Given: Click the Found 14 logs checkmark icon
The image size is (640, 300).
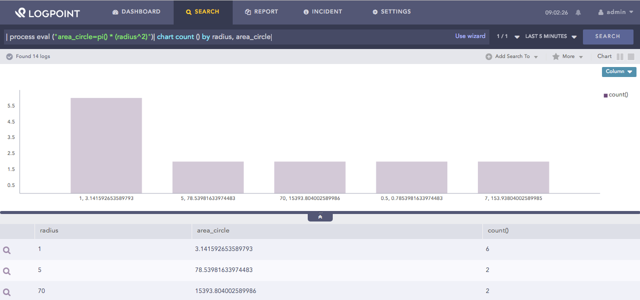Looking at the screenshot, I should coord(10,57).
